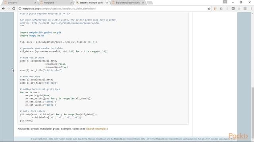Screen dimensions: 254x142
Task: Click the axes[1].set_title('box plot') line
Action: [39, 83]
